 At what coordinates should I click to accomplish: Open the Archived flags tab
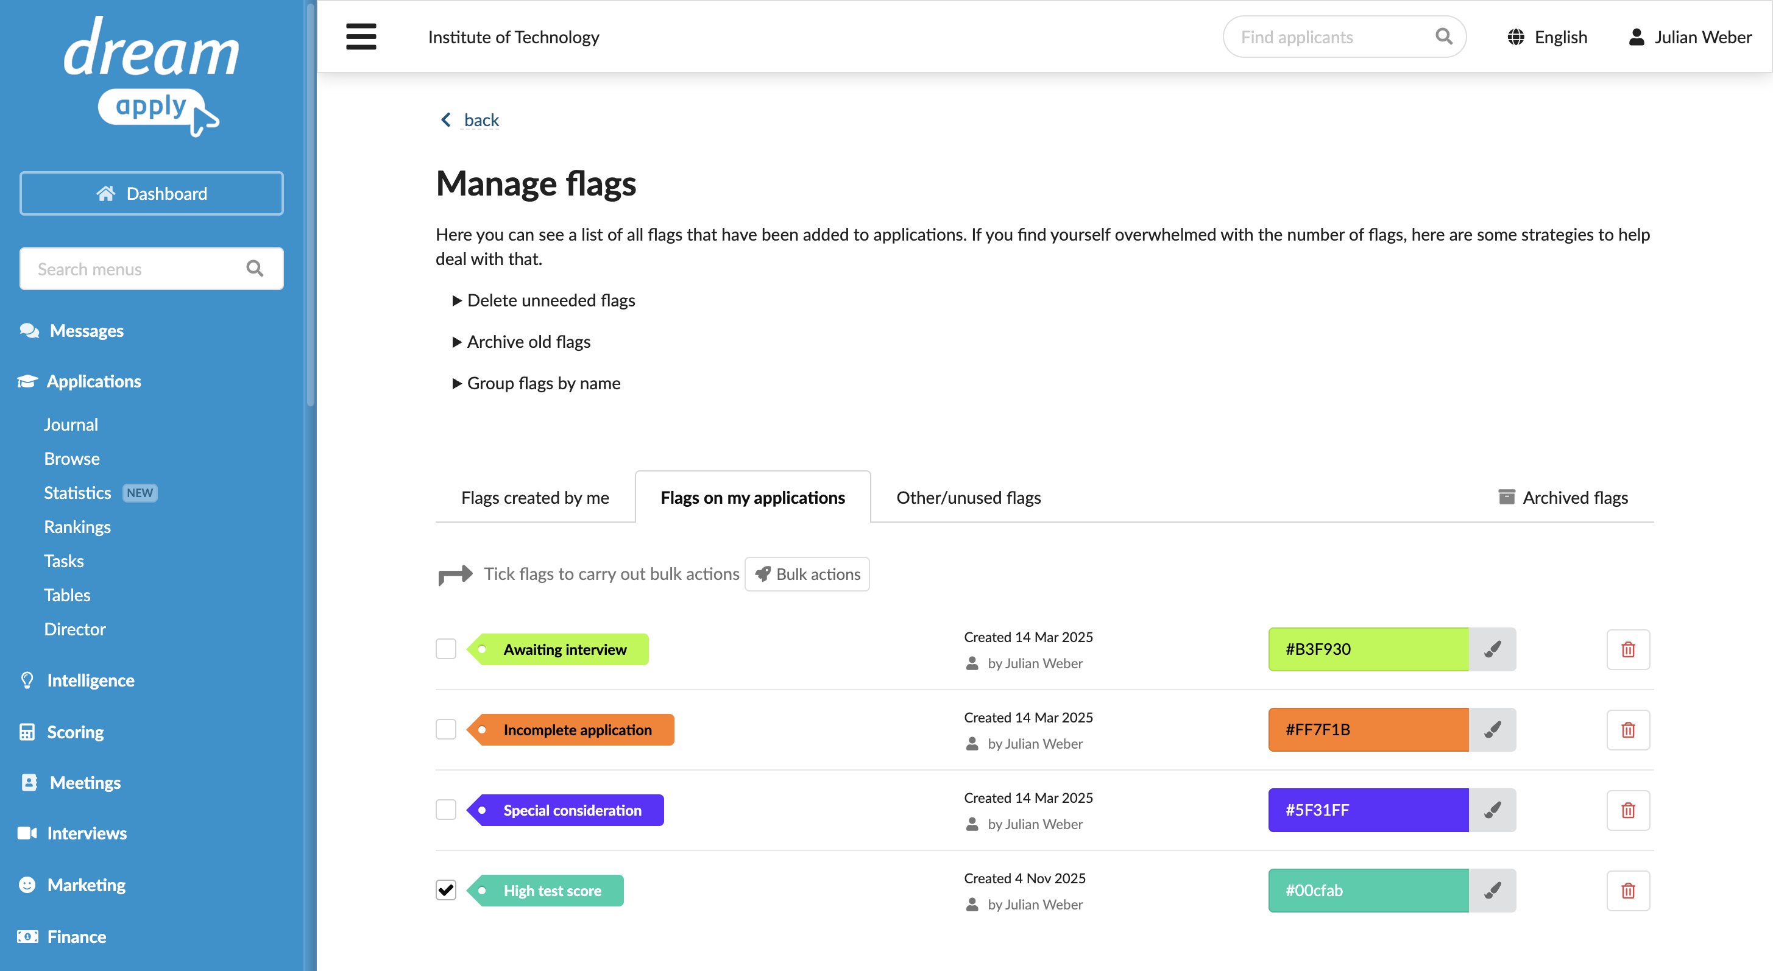point(1563,498)
